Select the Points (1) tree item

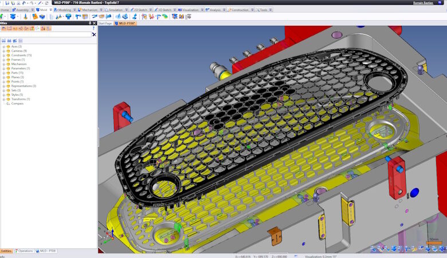tap(17, 81)
